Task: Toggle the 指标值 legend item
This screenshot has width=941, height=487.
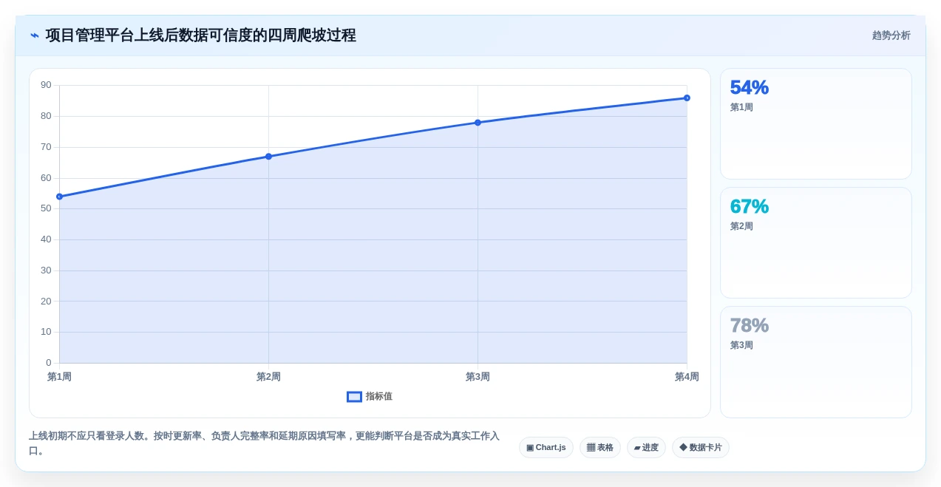Action: tap(370, 396)
